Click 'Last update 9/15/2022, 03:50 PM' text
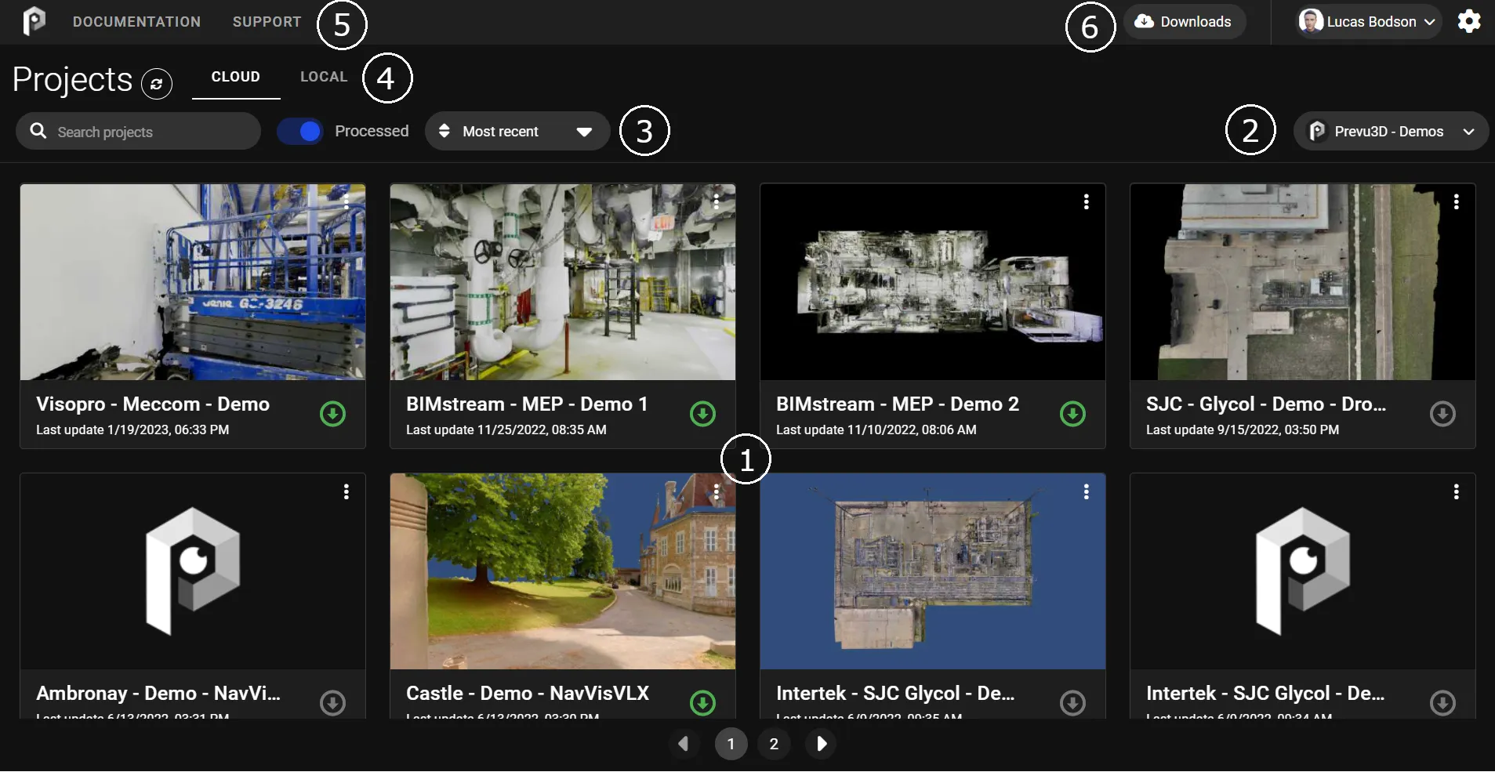Viewport: 1495px width, 772px height. (1243, 429)
